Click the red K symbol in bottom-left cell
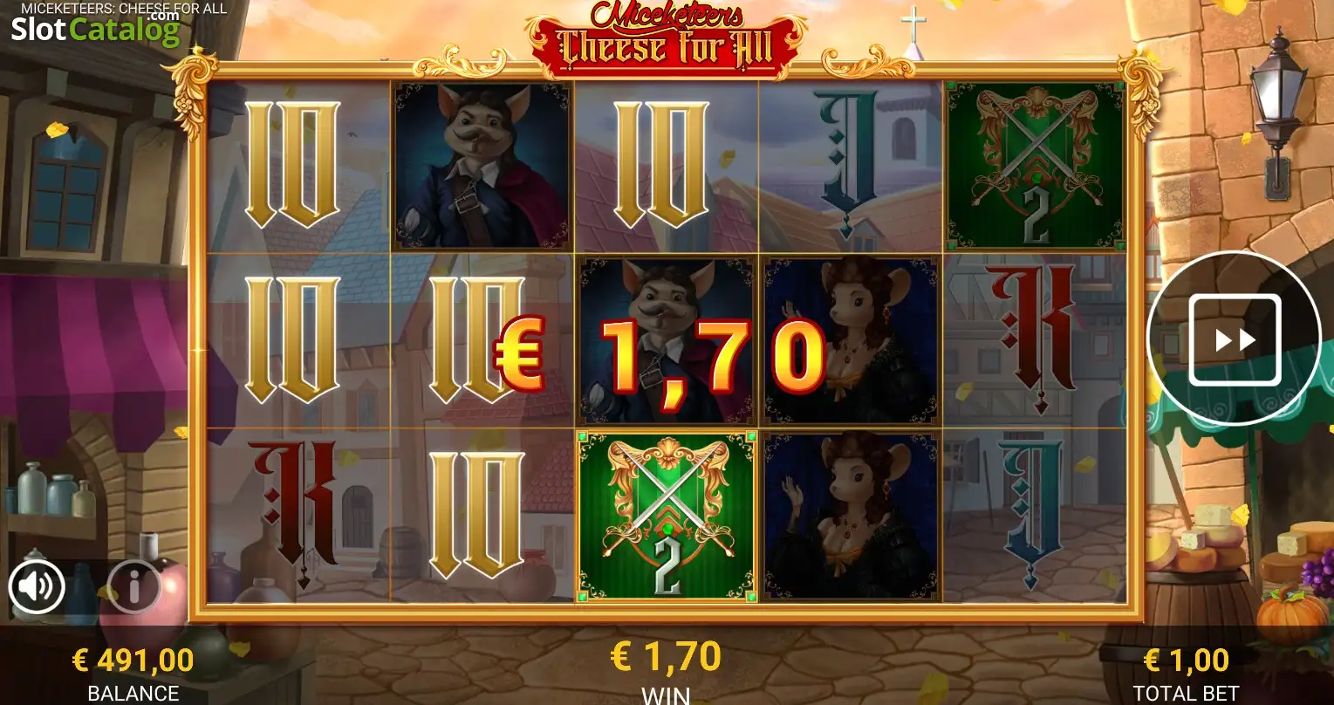1334x705 pixels. click(296, 515)
